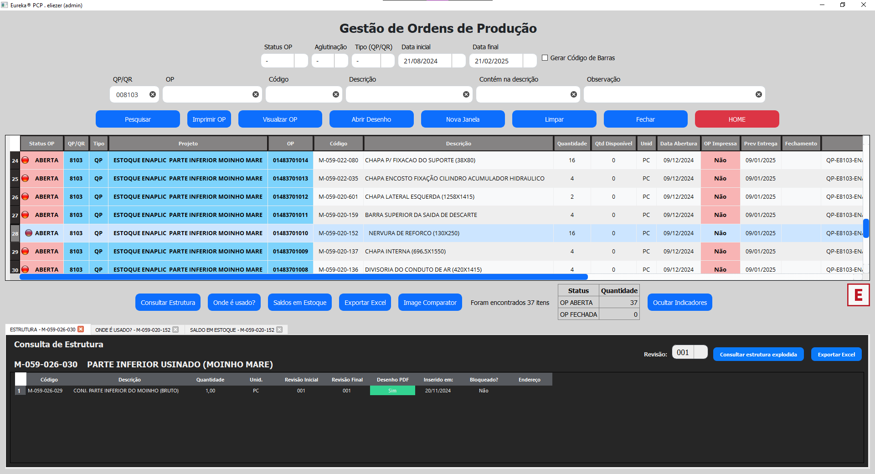This screenshot has width=875, height=474.
Task: Select OP cell 01483701014
Action: click(290, 160)
